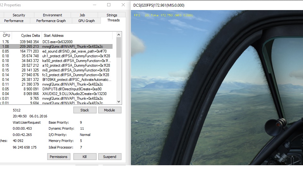Click the start time 20:49:50 06.01.2016
This screenshot has height=186, width=303.
coord(30,116)
